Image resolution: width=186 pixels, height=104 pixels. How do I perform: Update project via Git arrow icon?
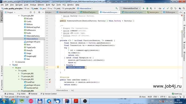(164, 8)
